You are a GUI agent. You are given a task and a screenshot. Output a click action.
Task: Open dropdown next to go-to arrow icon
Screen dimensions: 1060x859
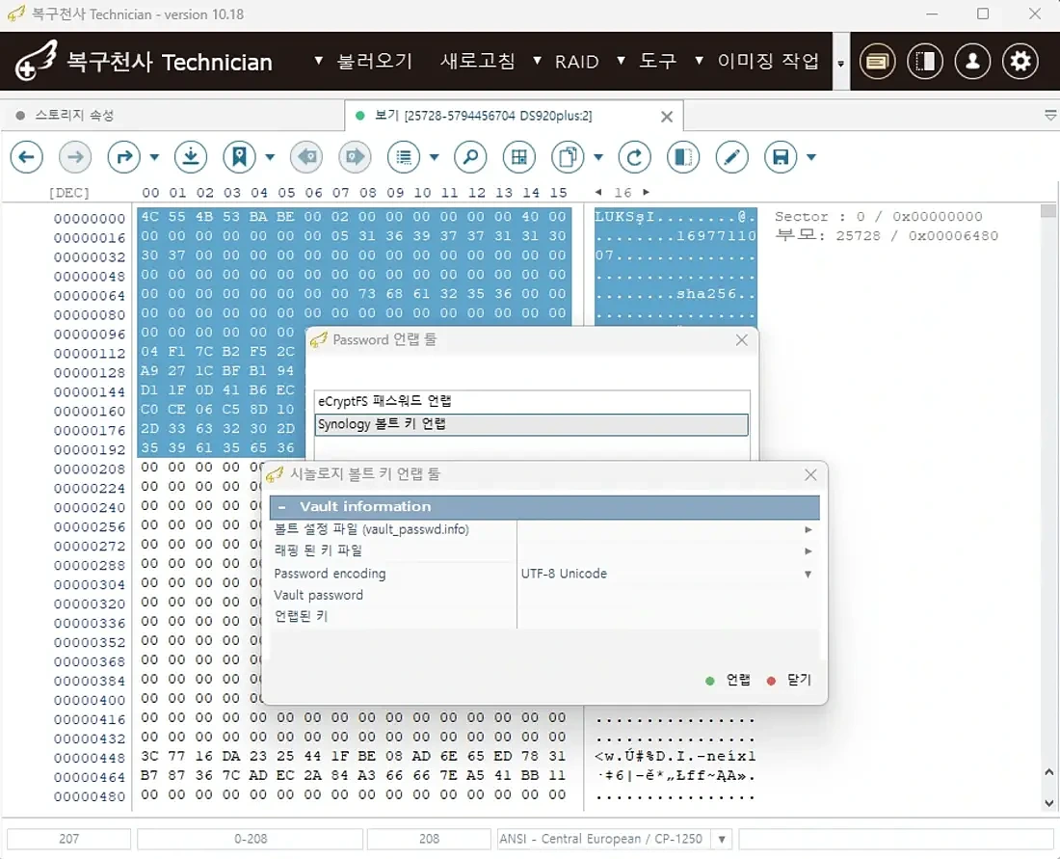[154, 157]
